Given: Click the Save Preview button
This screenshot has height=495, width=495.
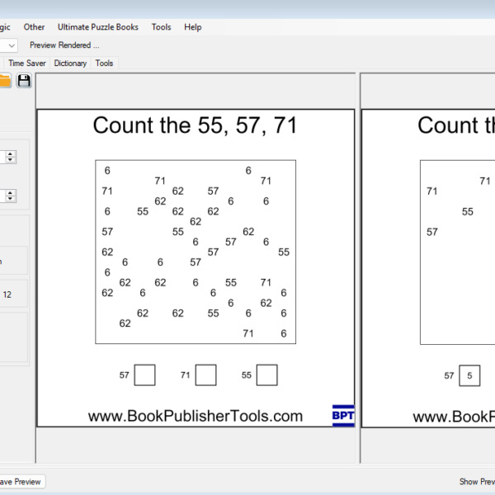Looking at the screenshot, I should tap(20, 482).
